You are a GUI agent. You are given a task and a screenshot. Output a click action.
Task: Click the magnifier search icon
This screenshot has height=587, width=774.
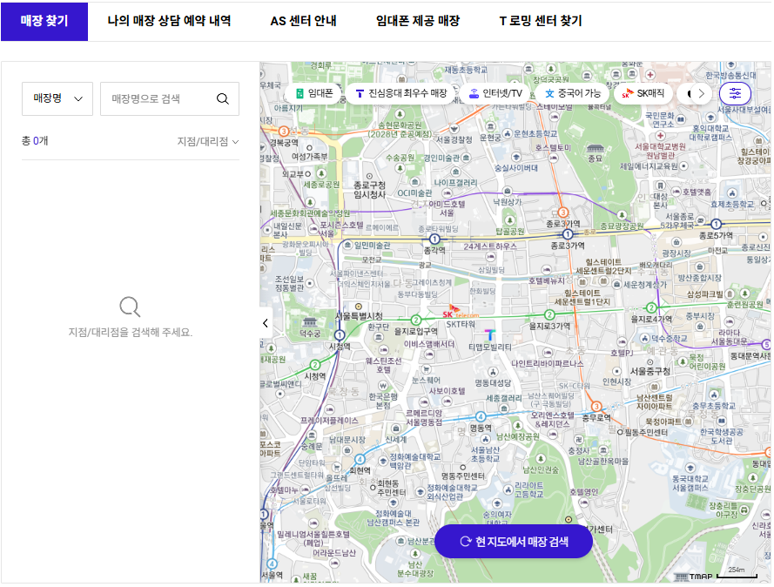point(223,98)
